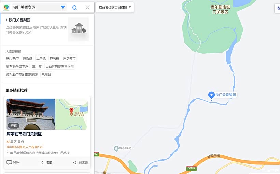This screenshot has height=174, width=280.
Task: Click the 收藏 heart icon
Action: (x=42, y=162)
